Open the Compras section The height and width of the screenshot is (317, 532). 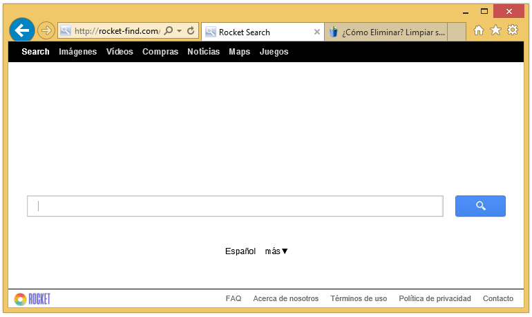(160, 52)
